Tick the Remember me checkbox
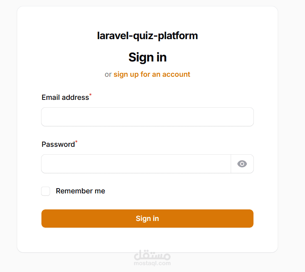305x272 pixels. coord(46,191)
